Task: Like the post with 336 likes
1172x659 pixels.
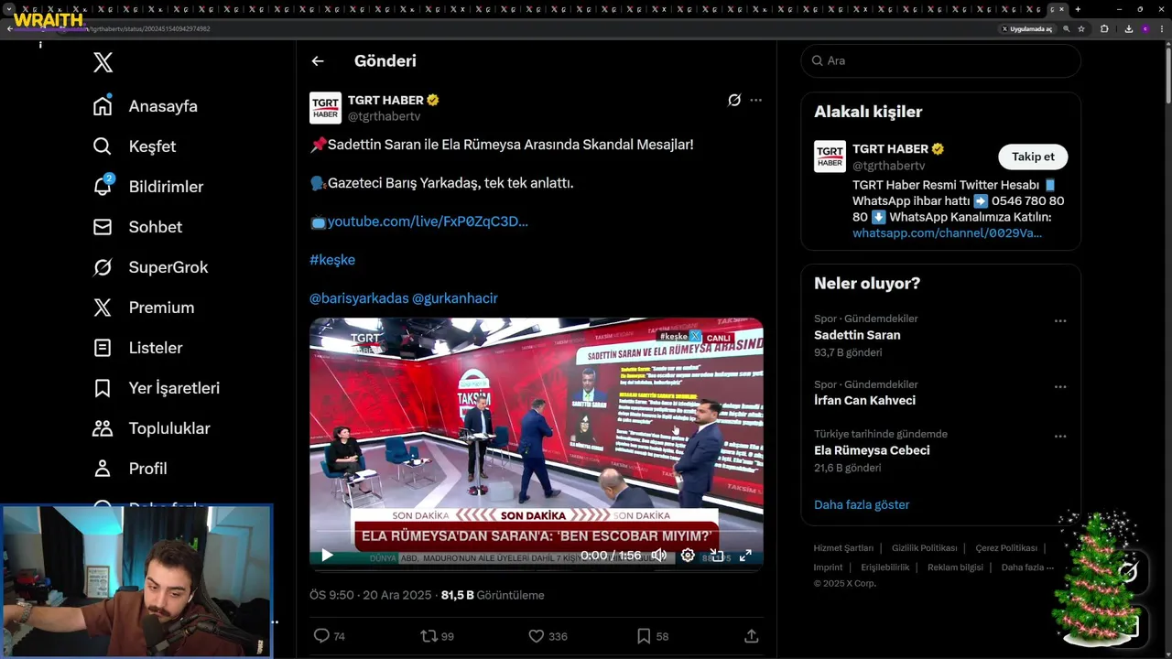Action: click(548, 636)
